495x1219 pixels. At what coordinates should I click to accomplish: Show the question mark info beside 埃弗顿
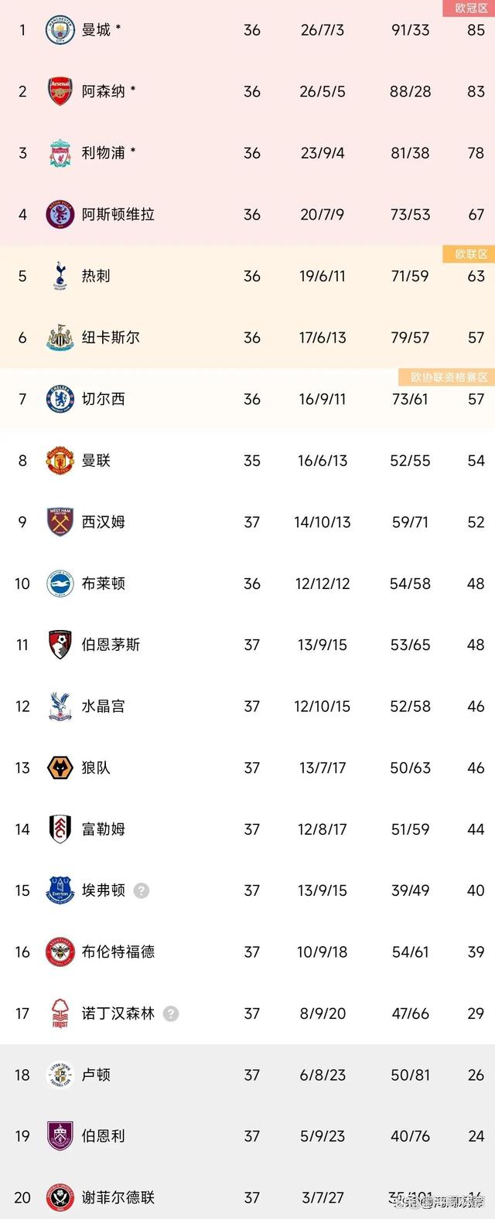[141, 890]
